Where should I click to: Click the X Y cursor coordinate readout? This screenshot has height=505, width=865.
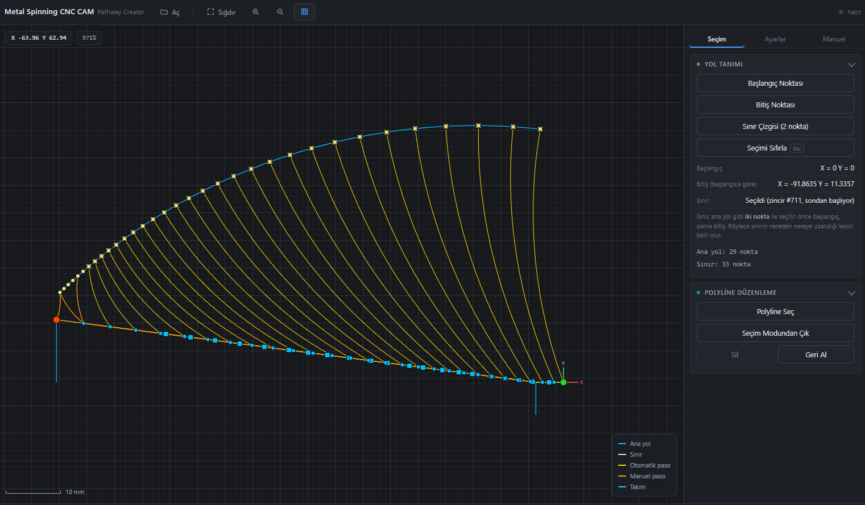point(39,38)
